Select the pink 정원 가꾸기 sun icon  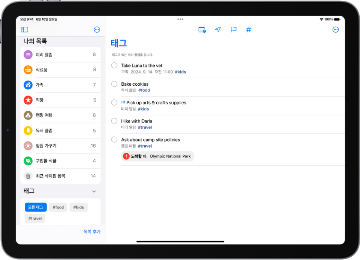[28, 146]
